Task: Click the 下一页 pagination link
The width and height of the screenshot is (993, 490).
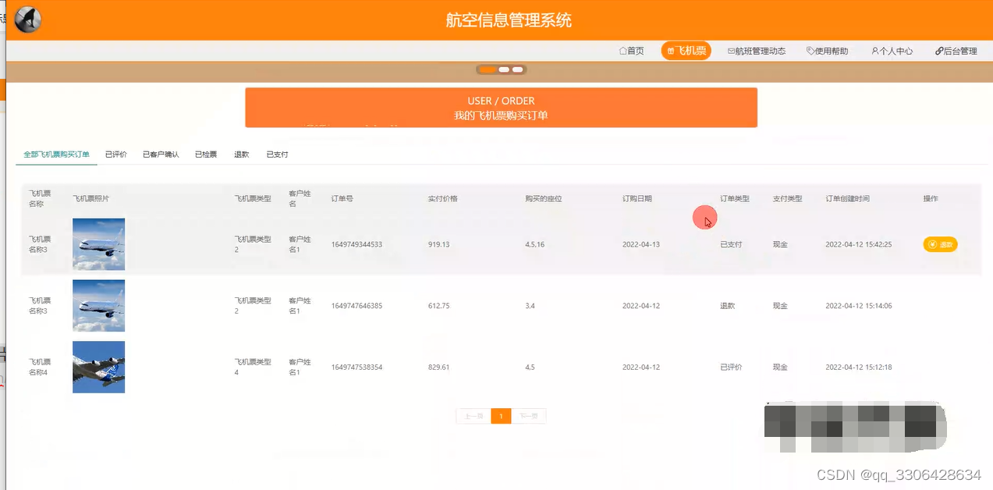Action: 528,416
